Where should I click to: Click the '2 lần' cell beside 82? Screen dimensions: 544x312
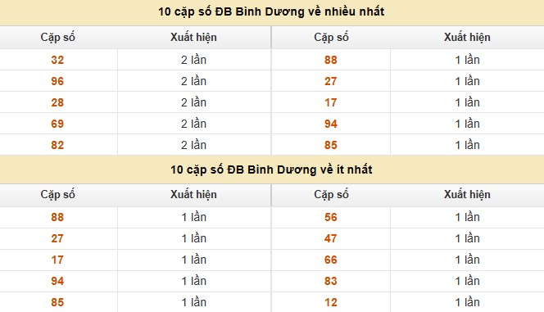(x=193, y=145)
